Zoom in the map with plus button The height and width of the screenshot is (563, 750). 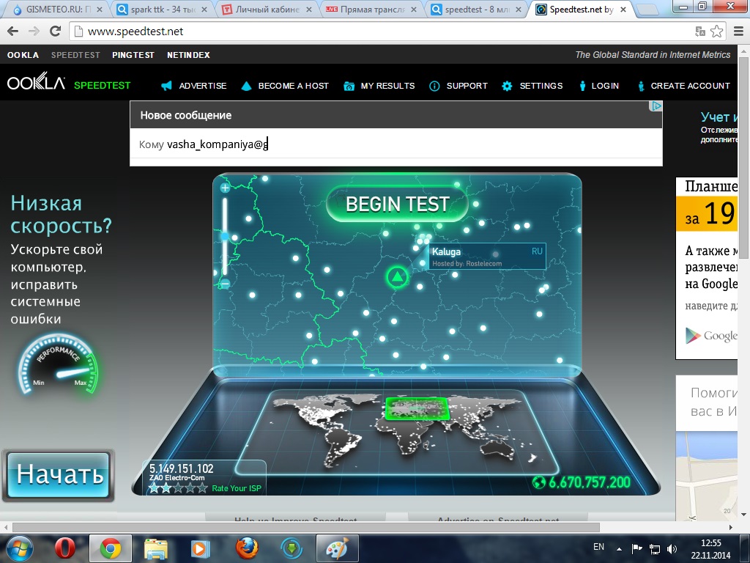(225, 188)
